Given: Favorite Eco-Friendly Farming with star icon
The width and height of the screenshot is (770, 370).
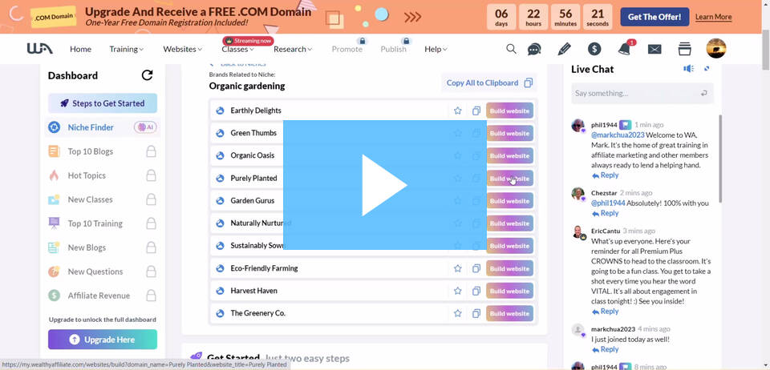Looking at the screenshot, I should [458, 268].
